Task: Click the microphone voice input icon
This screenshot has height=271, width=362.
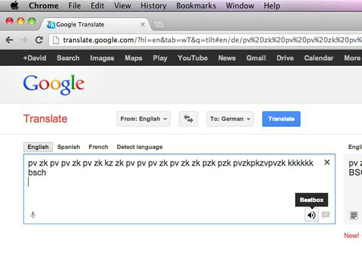Action: (33, 215)
